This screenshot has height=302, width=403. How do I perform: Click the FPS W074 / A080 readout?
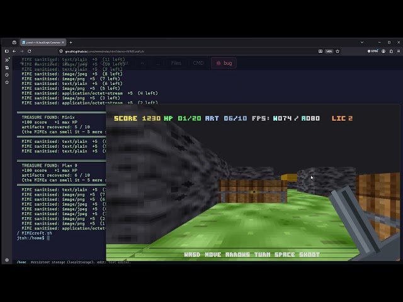(286, 118)
